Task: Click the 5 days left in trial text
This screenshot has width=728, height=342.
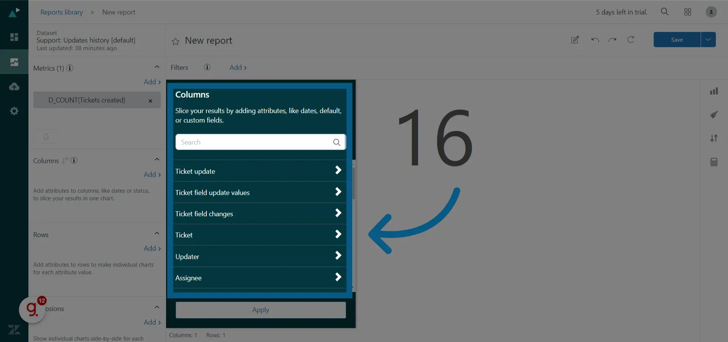Action: point(621,12)
